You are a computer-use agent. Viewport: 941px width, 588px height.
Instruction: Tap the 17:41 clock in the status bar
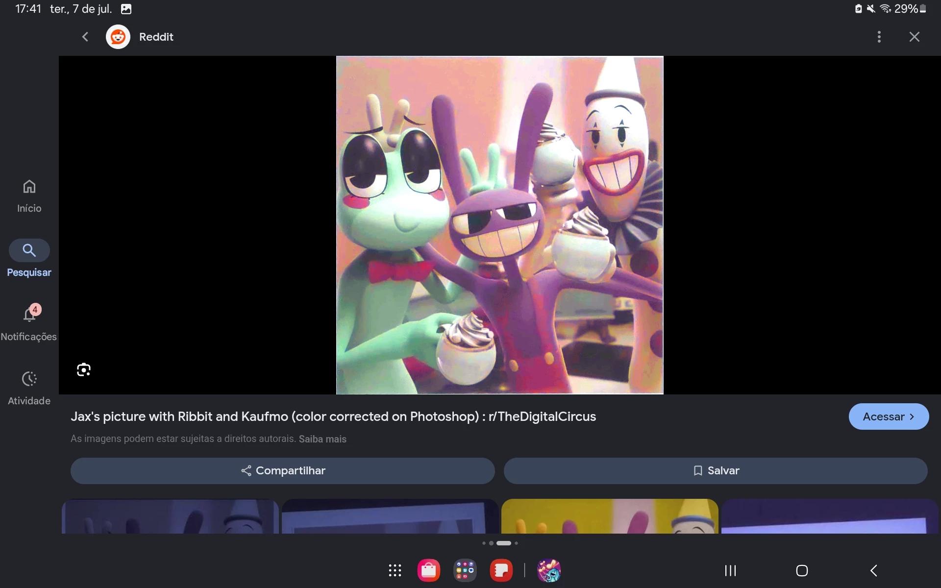(28, 9)
